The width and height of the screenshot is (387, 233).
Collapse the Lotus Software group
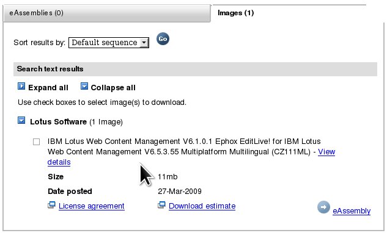click(x=21, y=120)
